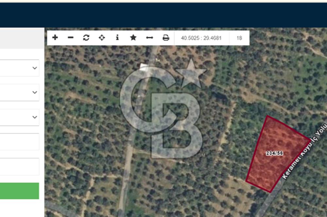The width and height of the screenshot is (327, 217).
Task: Refresh the map view
Action: 86,38
